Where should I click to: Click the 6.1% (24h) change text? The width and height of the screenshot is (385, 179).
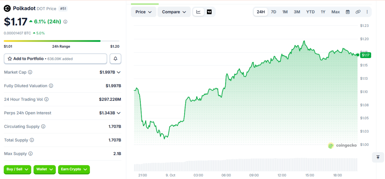point(48,22)
